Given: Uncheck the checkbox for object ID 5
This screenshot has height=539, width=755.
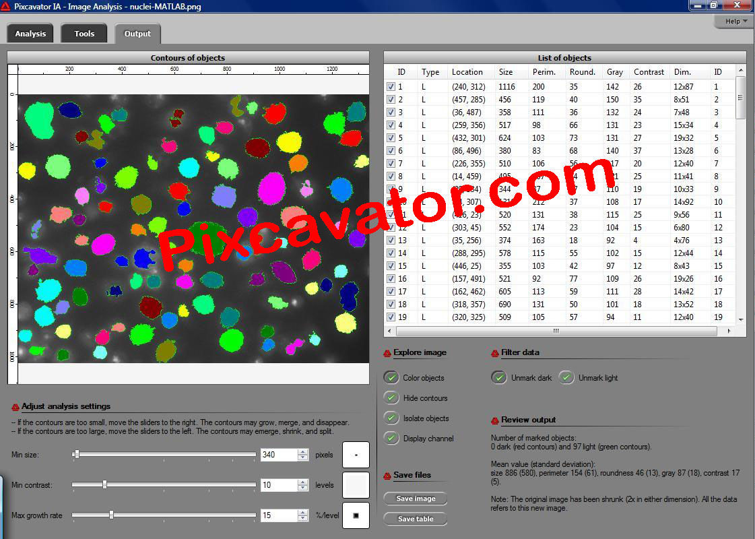Looking at the screenshot, I should [x=391, y=138].
